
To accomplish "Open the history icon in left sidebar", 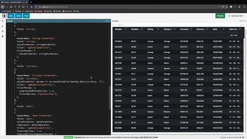I will tap(3, 31).
